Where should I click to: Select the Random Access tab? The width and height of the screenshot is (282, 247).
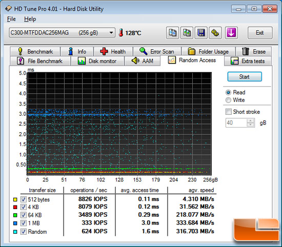tap(192, 60)
